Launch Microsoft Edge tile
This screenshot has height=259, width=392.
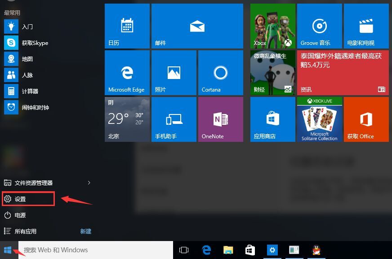pos(127,73)
